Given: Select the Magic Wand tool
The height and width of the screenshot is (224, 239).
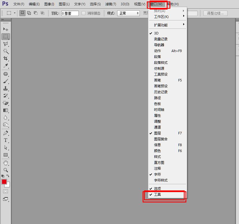Looking at the screenshot, I should (6, 51).
